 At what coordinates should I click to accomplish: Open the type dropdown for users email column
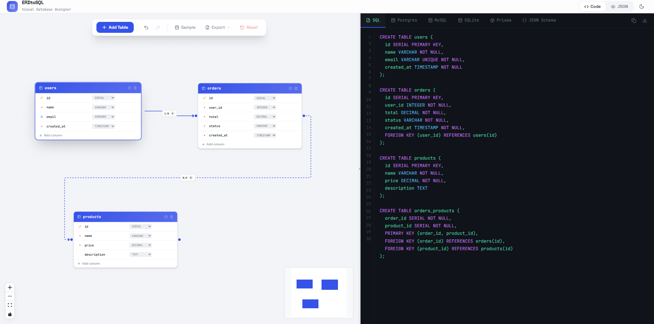click(x=103, y=117)
